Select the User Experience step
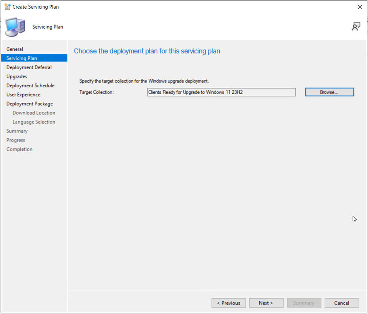 tap(23, 95)
